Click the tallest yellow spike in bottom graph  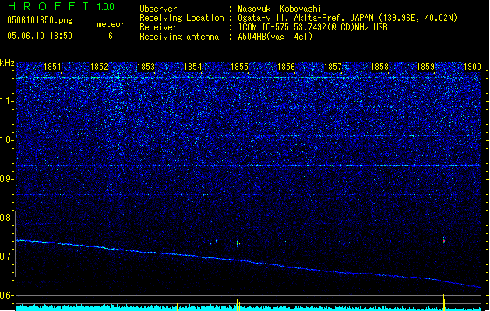coord(443,300)
